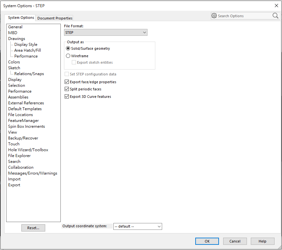Select General in options list
282x250 pixels.
click(15, 27)
